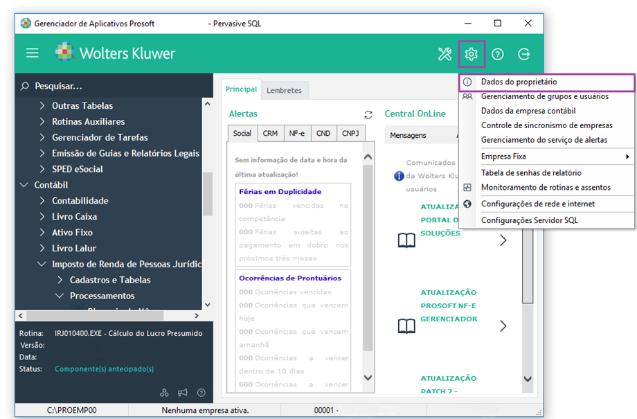
Task: Click the megaphone icon in bottom panel
Action: pyautogui.click(x=183, y=393)
